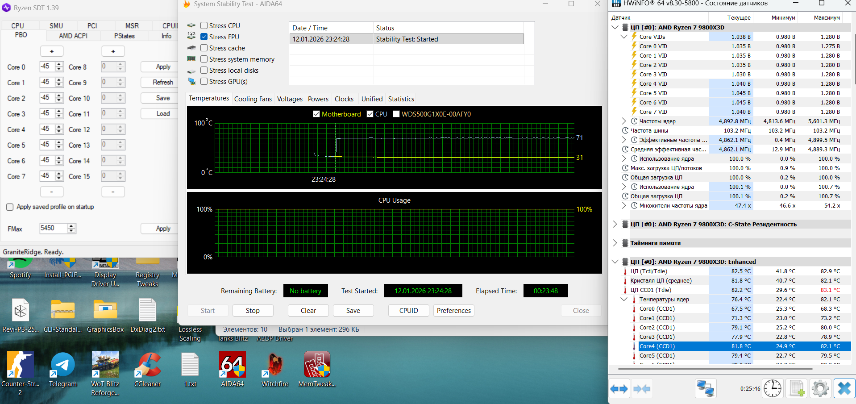Image resolution: width=856 pixels, height=404 pixels.
Task: Select the CCleaner desktop shortcut
Action: pos(148,369)
